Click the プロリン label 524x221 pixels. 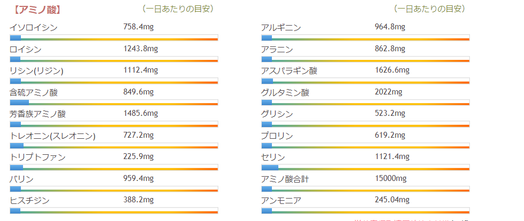(x=277, y=136)
